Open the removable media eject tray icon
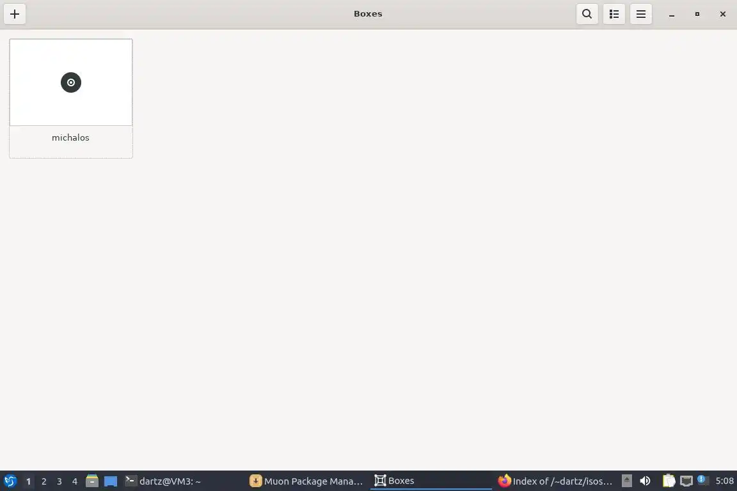The height and width of the screenshot is (491, 737). (x=626, y=481)
